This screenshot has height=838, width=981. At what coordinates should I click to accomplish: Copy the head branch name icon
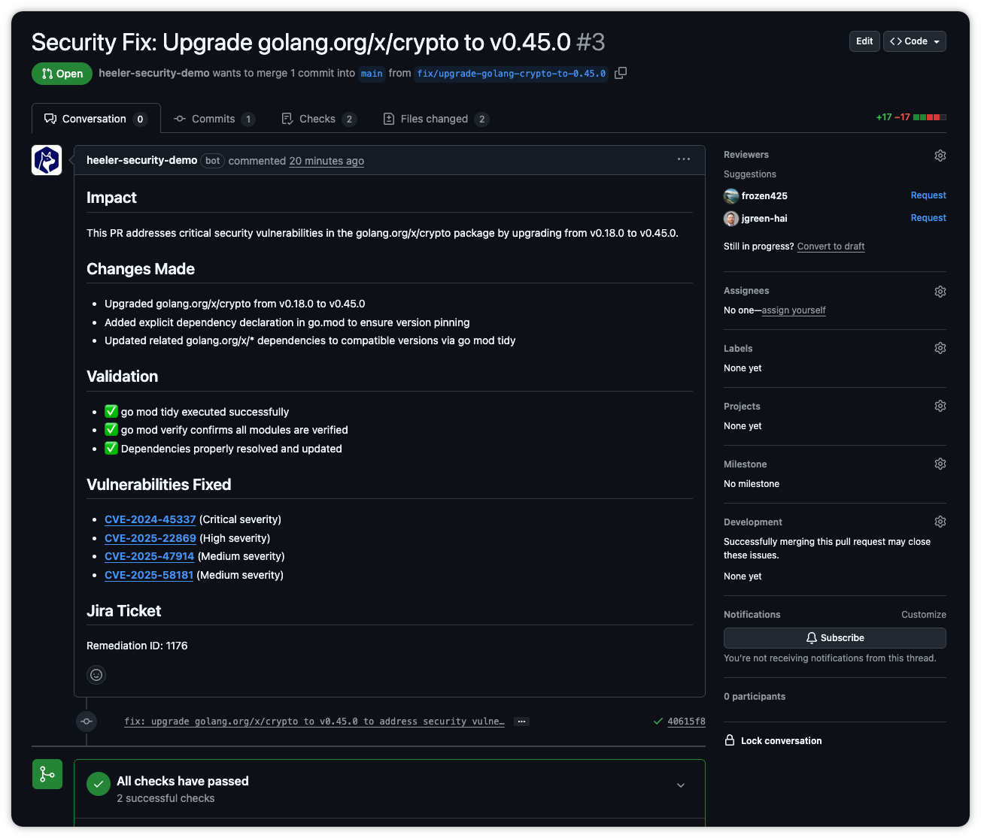[621, 73]
